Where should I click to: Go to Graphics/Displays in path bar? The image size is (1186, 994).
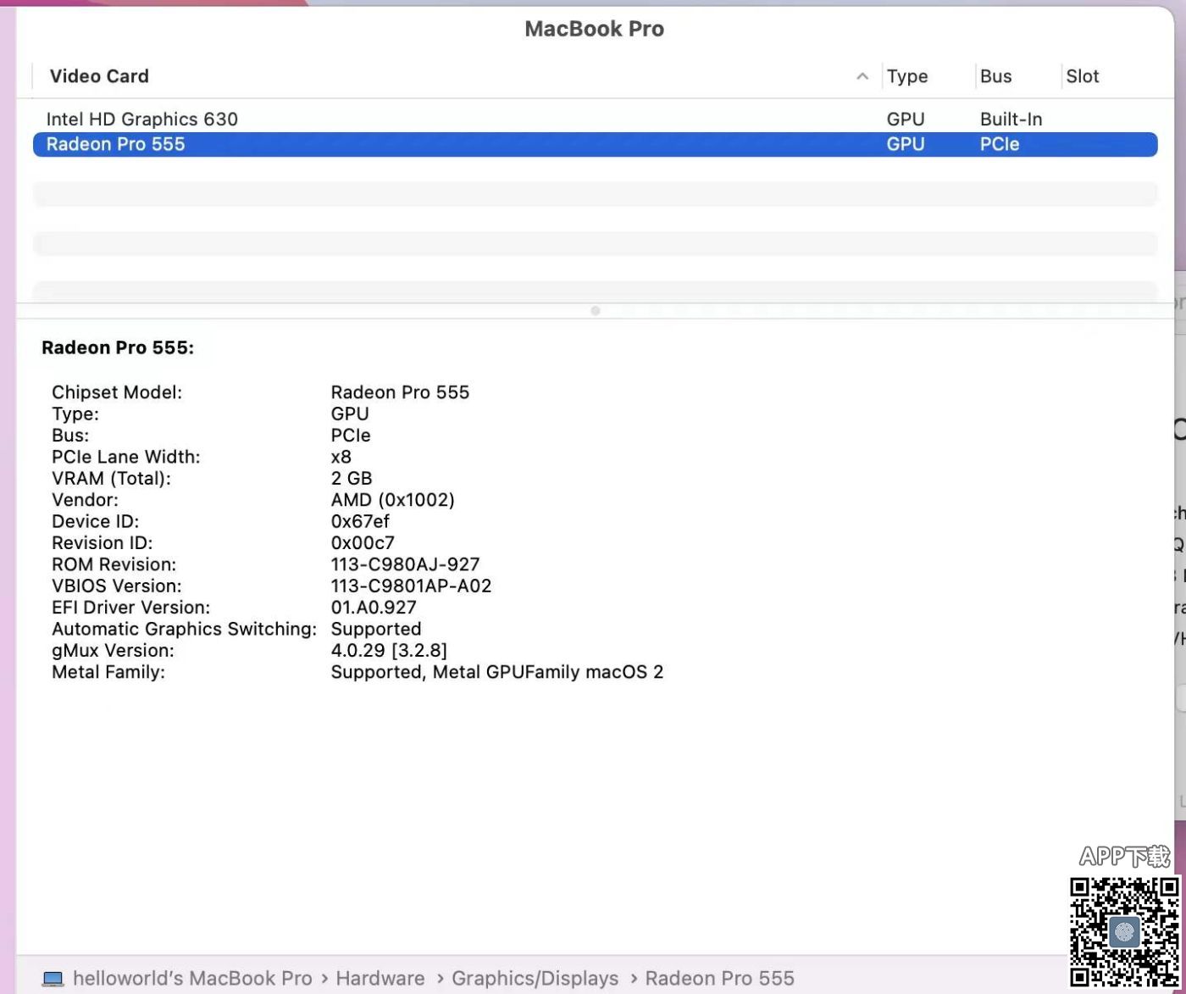(x=535, y=979)
